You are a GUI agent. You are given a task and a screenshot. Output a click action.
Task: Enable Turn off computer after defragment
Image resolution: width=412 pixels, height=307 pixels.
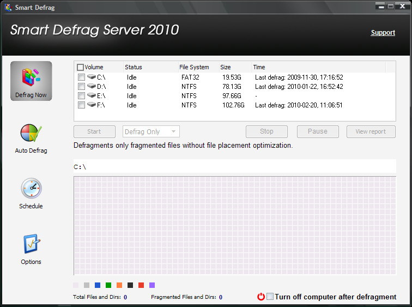coord(270,297)
